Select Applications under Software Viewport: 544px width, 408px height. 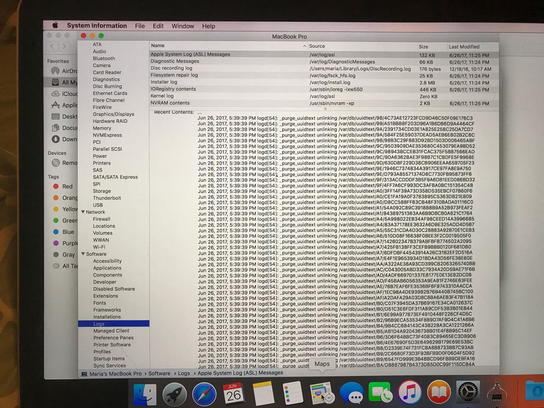pos(107,268)
